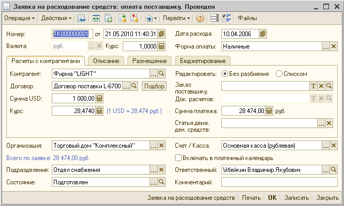
Task: Click the help question mark icon
Action: pos(200,18)
